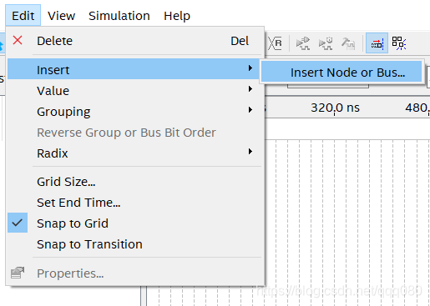Open the Help menu

pos(177,16)
